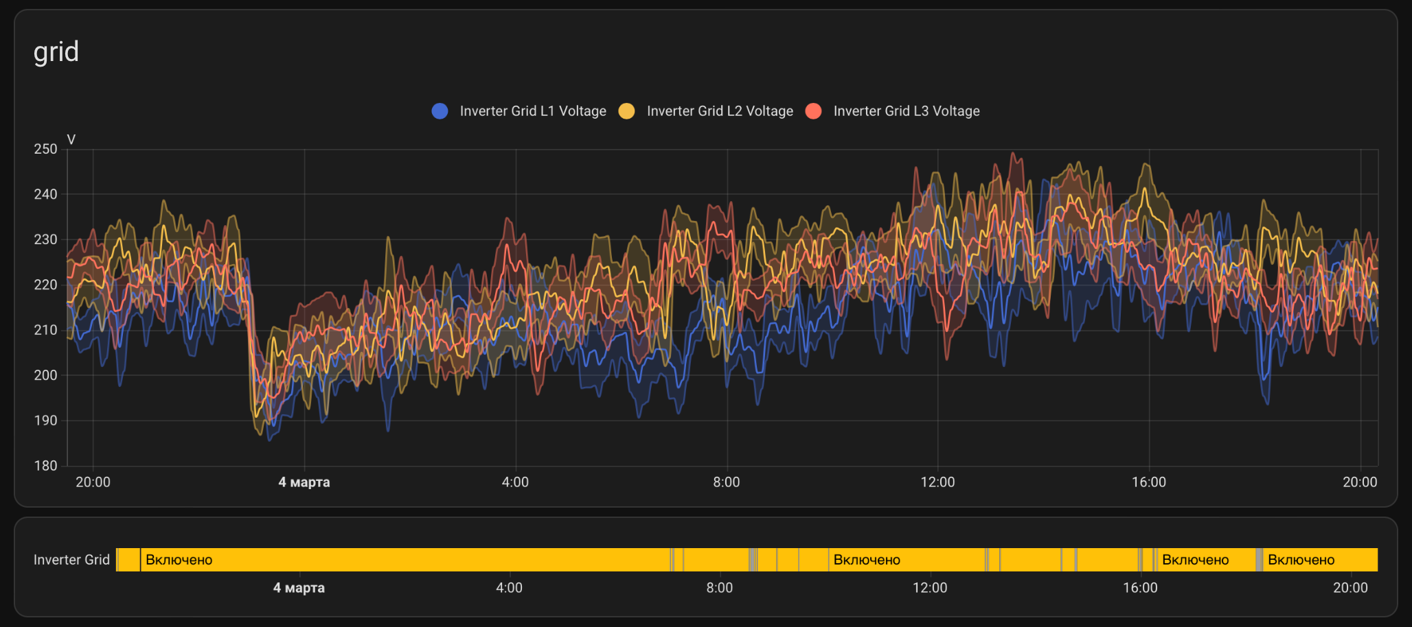1412x627 pixels.
Task: Click the 4 марта label on timeline axis
Action: point(299,588)
